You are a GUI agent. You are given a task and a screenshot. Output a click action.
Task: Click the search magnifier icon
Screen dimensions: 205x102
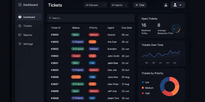pyautogui.click(x=50, y=18)
